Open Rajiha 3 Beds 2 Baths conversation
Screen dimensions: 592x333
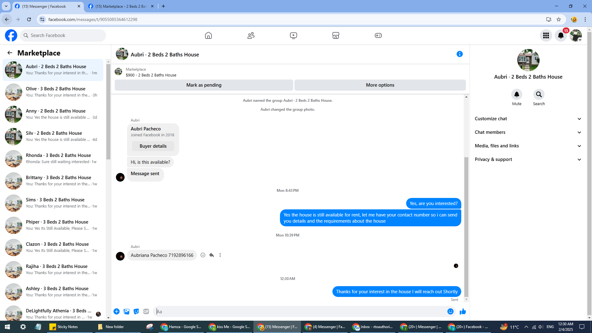pyautogui.click(x=53, y=270)
